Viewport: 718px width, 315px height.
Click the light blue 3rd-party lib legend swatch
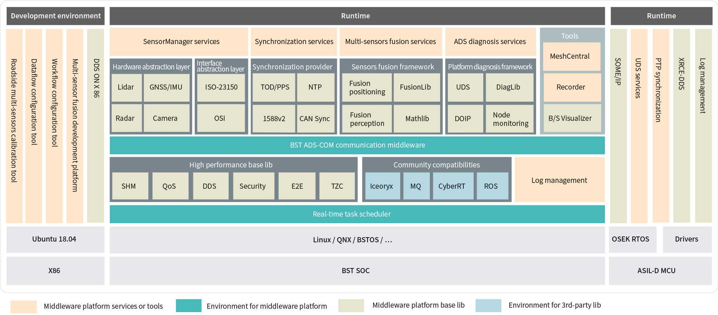point(488,305)
